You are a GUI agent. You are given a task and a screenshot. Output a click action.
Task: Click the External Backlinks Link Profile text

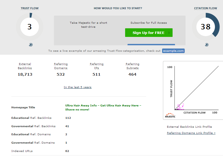189,127
